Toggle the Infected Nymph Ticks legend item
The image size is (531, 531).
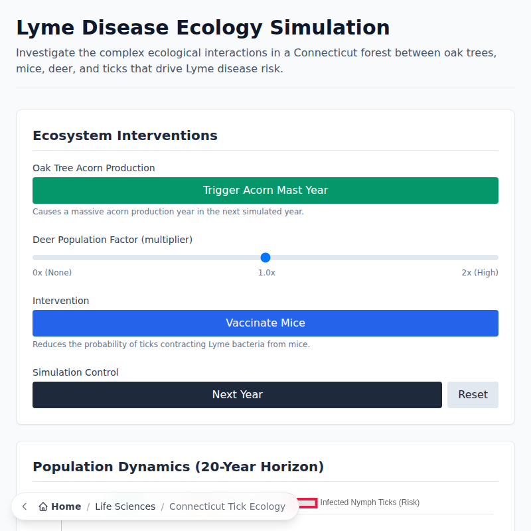(x=368, y=502)
